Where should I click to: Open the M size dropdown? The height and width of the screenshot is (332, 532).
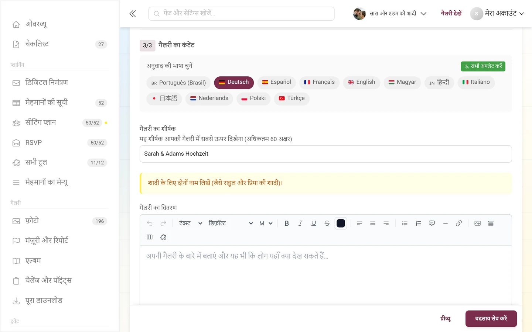pyautogui.click(x=266, y=223)
